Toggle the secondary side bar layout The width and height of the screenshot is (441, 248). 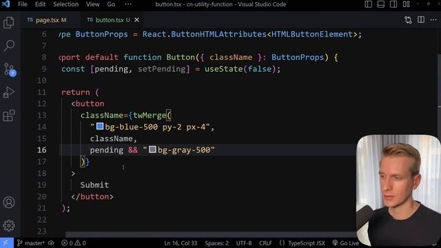click(393, 4)
